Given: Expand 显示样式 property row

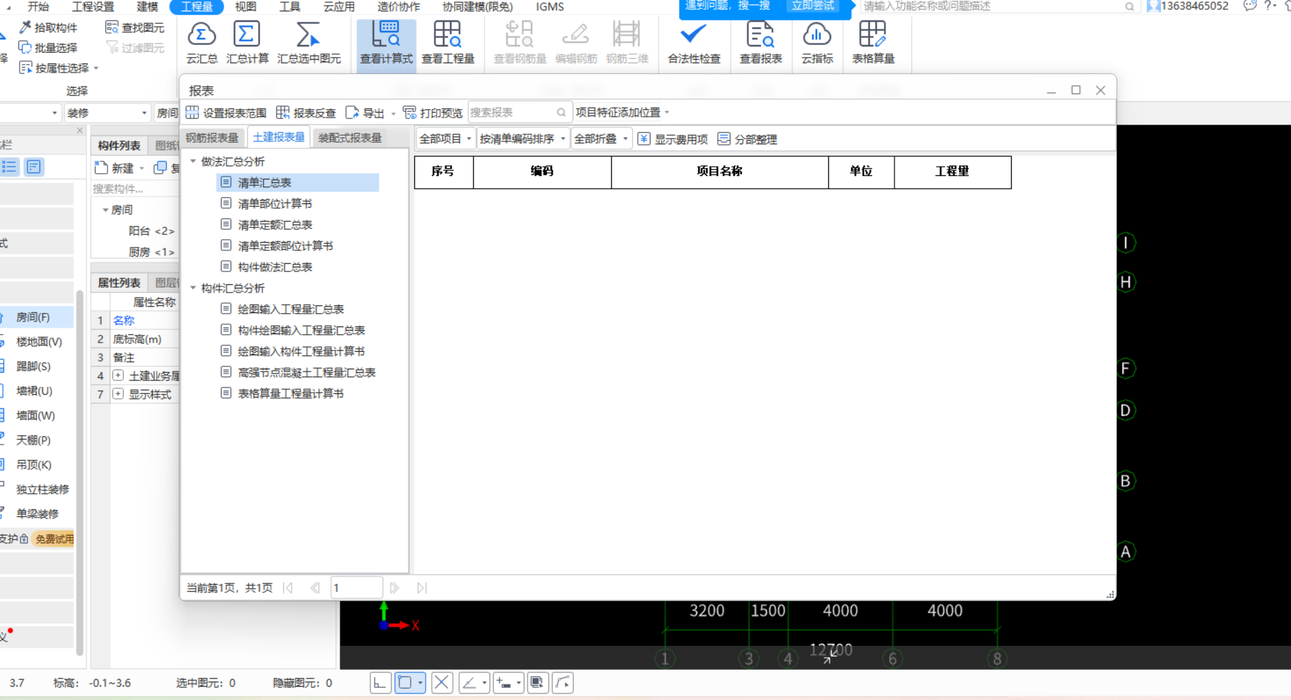Looking at the screenshot, I should pos(118,394).
